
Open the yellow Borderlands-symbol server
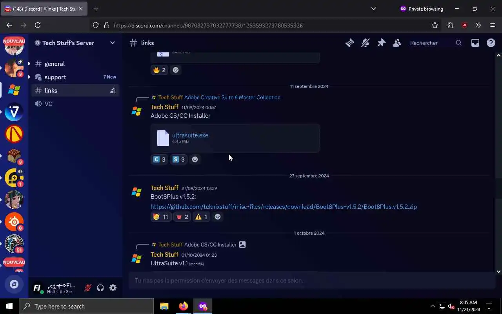[x=14, y=134]
